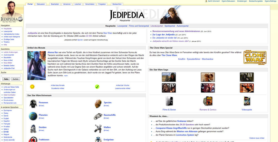Open the Kinofilm link in Clone Wars box
Viewport: 278px width, 142px height.
click(x=182, y=59)
